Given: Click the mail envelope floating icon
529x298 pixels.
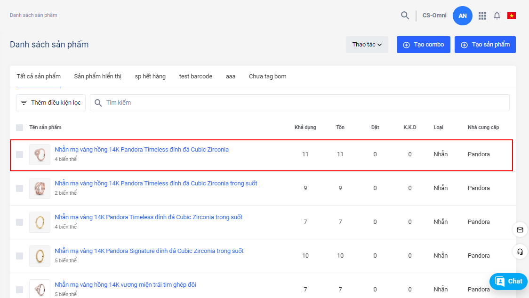Looking at the screenshot, I should [520, 230].
